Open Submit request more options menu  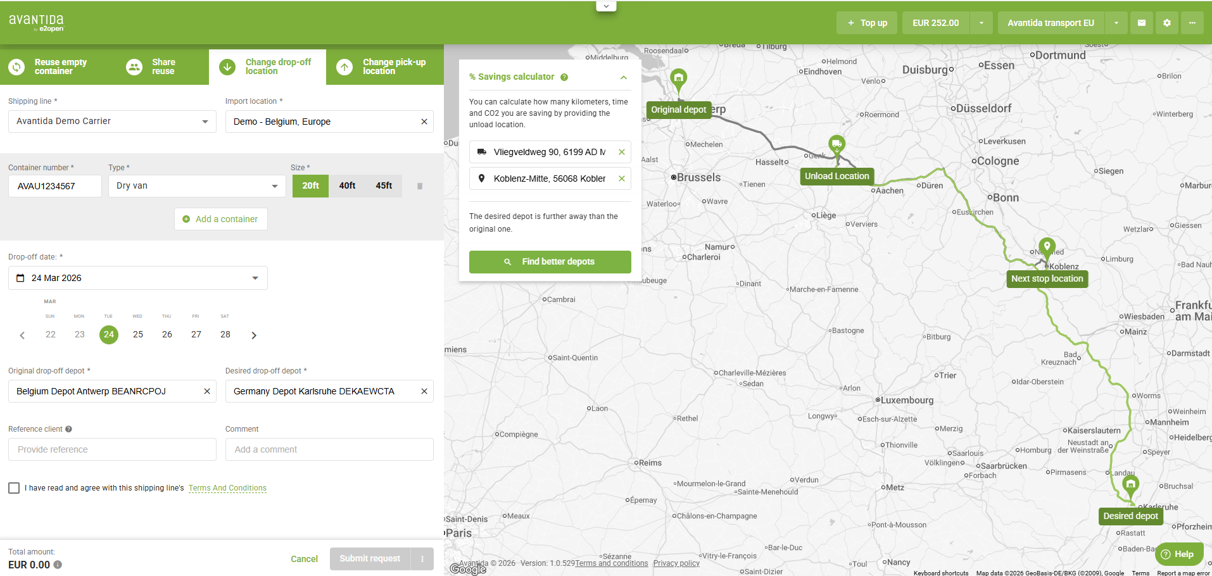pyautogui.click(x=422, y=559)
